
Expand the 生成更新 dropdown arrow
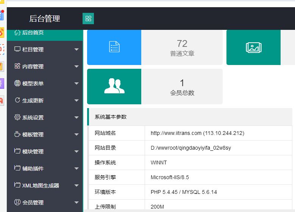click(x=76, y=101)
